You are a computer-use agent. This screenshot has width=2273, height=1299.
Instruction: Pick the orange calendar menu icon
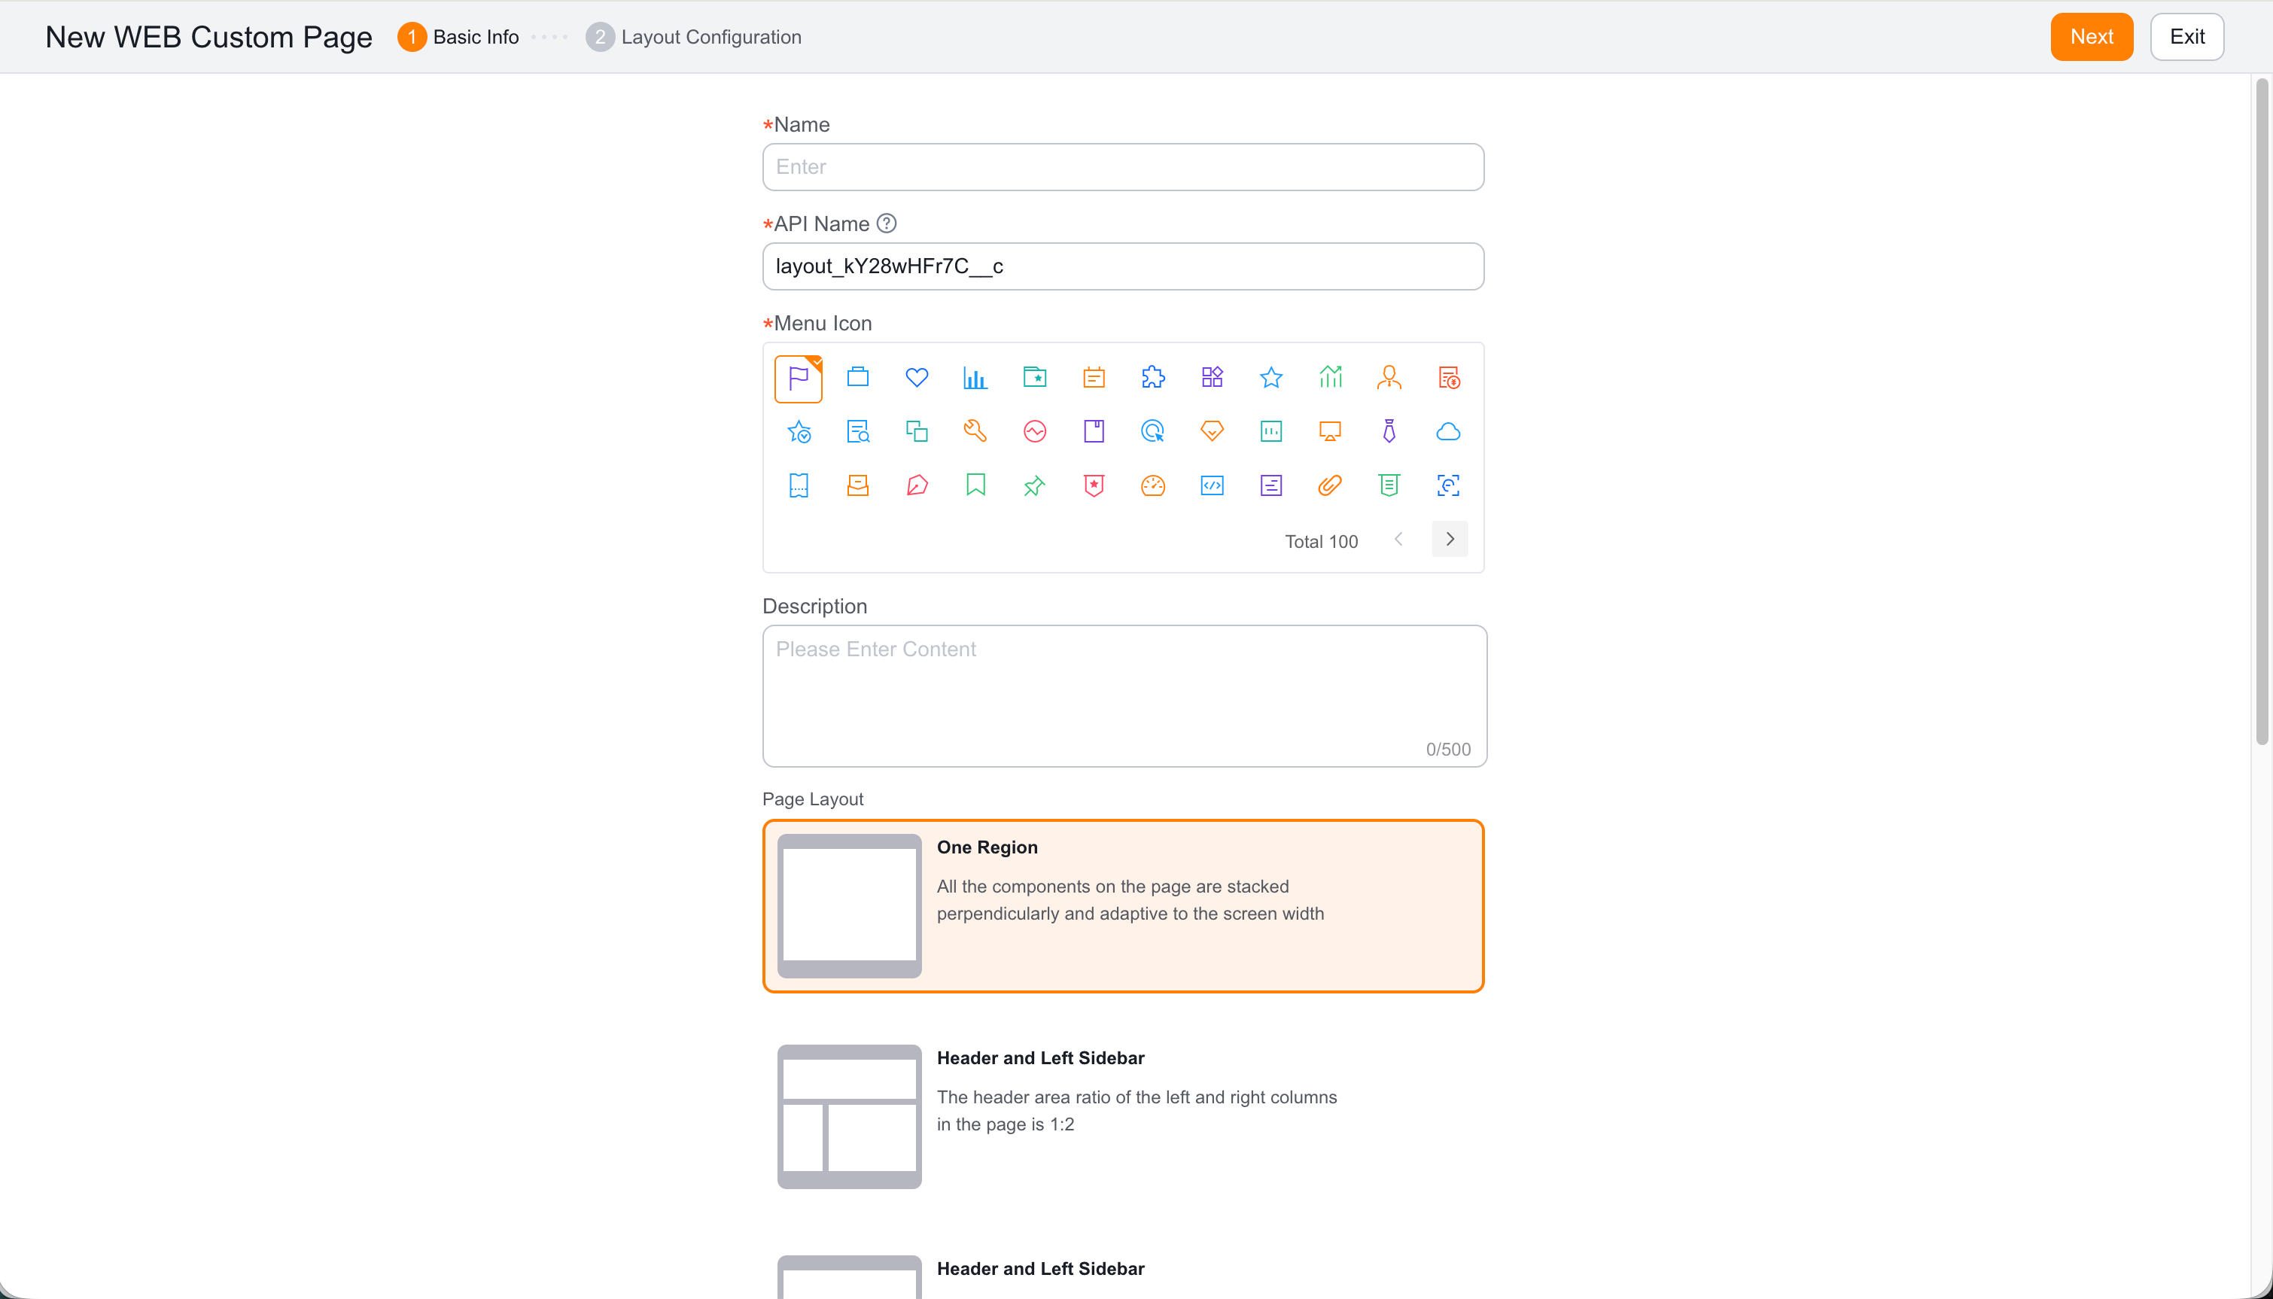click(1094, 377)
